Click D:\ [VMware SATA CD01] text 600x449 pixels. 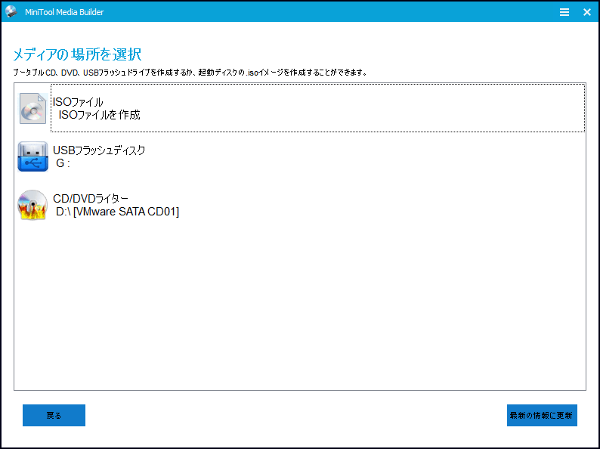tap(117, 212)
